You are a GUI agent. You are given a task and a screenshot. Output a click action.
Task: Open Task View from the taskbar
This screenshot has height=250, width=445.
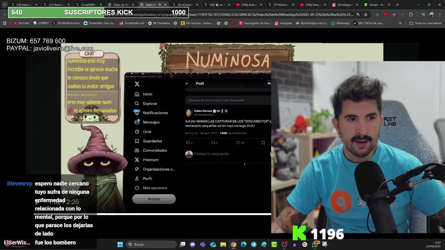click(x=183, y=244)
